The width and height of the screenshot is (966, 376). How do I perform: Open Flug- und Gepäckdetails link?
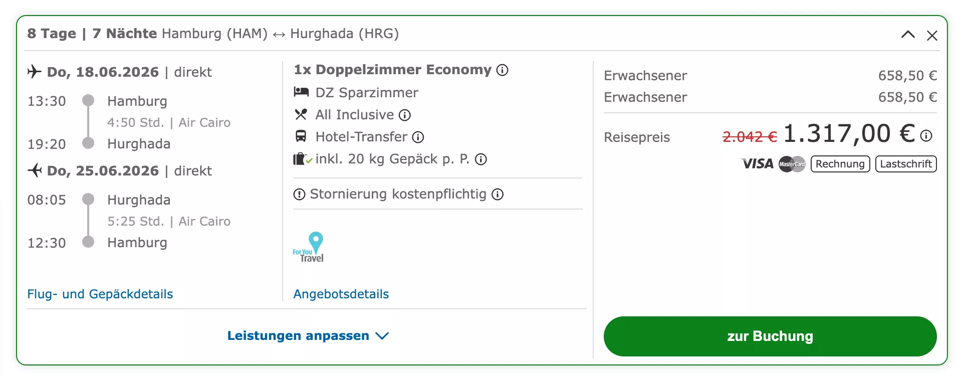pos(100,294)
